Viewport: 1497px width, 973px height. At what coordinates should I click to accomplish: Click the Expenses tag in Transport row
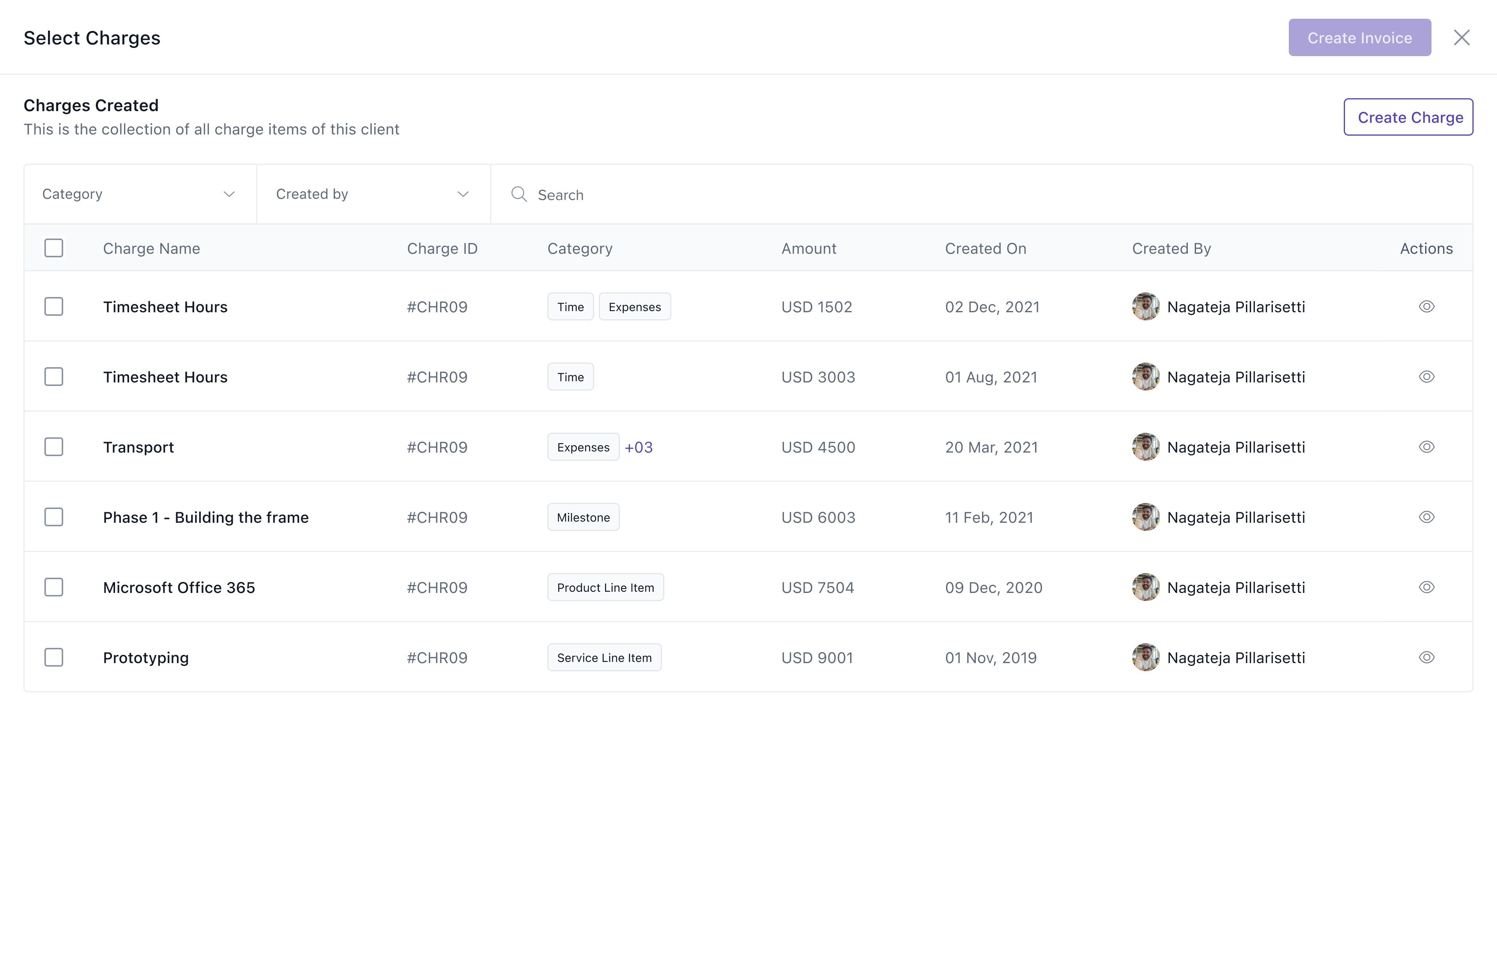pyautogui.click(x=583, y=447)
